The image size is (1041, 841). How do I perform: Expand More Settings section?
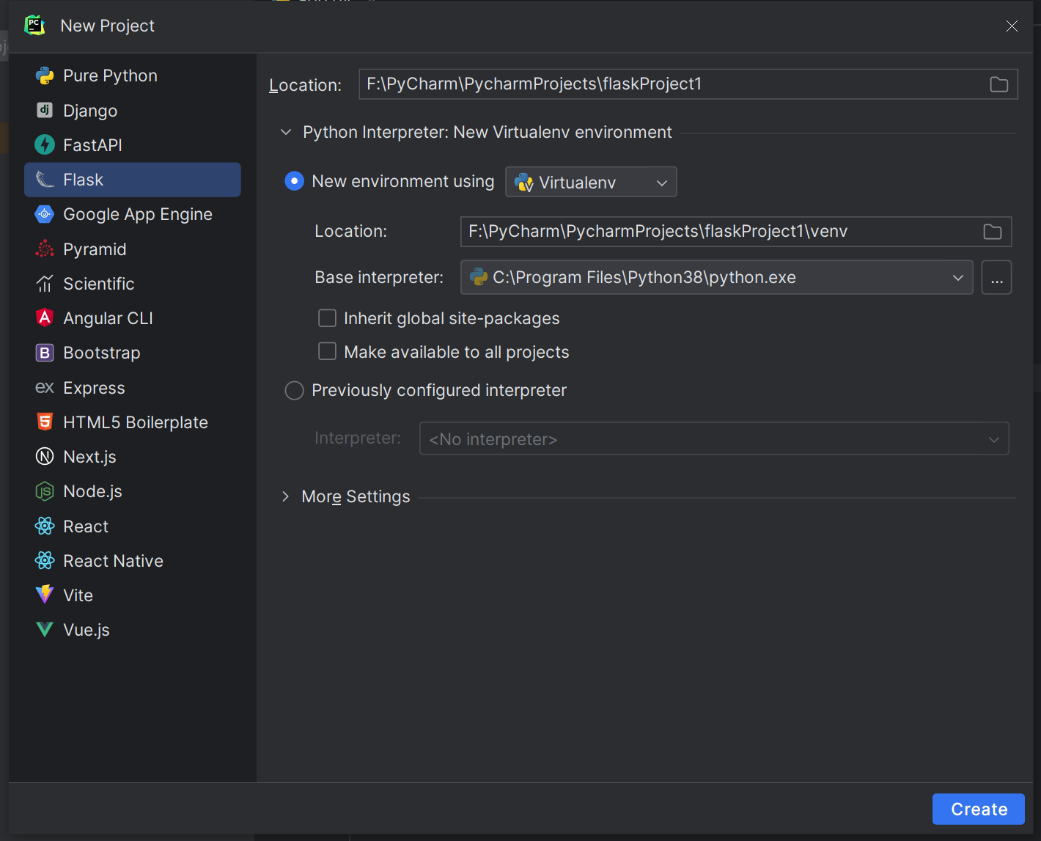(286, 496)
